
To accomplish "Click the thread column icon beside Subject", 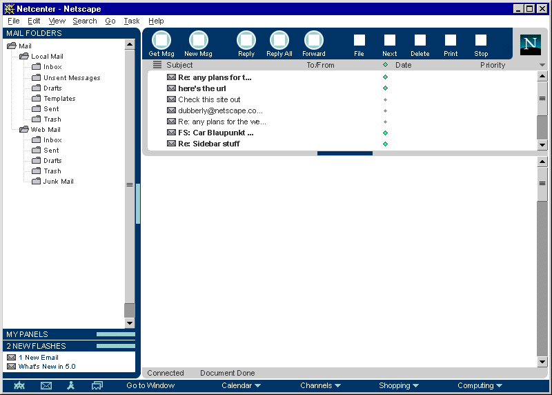I will [x=157, y=65].
